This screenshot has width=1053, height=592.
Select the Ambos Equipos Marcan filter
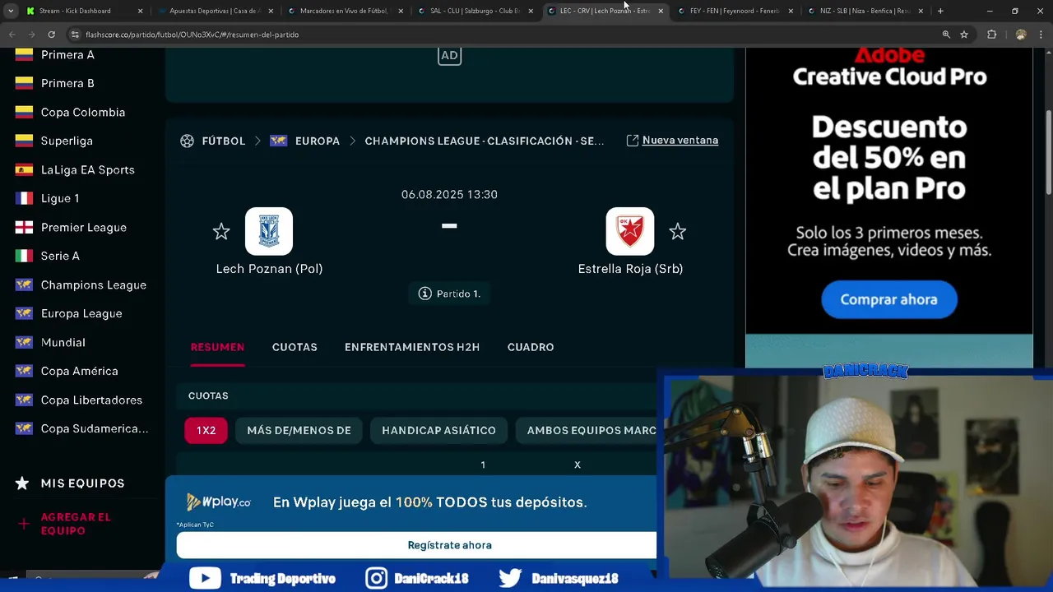587,430
